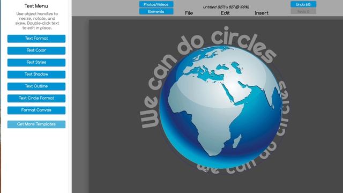The width and height of the screenshot is (343, 193).
Task: Click the untitled document title text
Action: point(226,7)
